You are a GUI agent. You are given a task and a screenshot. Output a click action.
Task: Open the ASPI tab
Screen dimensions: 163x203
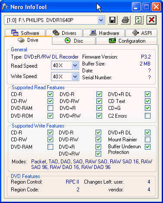(141, 33)
